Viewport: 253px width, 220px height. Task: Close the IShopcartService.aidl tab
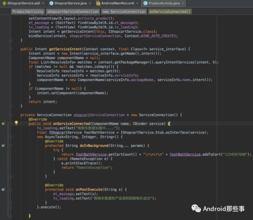click(x=43, y=3)
